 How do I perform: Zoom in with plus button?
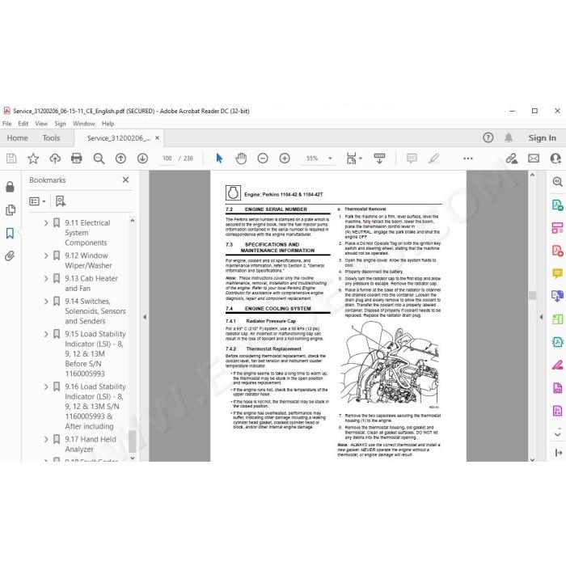pyautogui.click(x=285, y=158)
